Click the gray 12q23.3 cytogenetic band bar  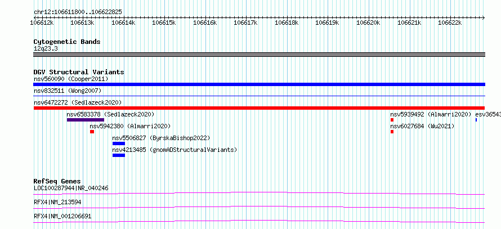259,55
